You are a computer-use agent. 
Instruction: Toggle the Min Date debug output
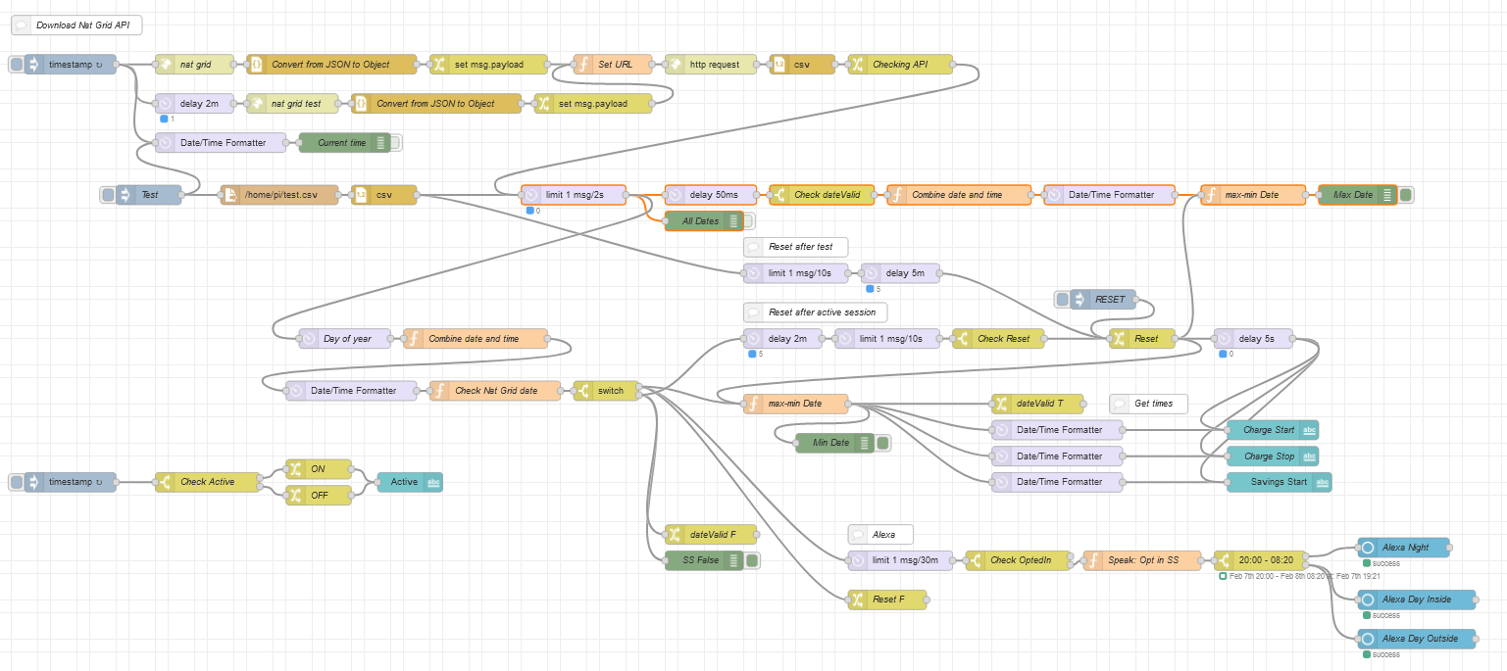point(883,443)
